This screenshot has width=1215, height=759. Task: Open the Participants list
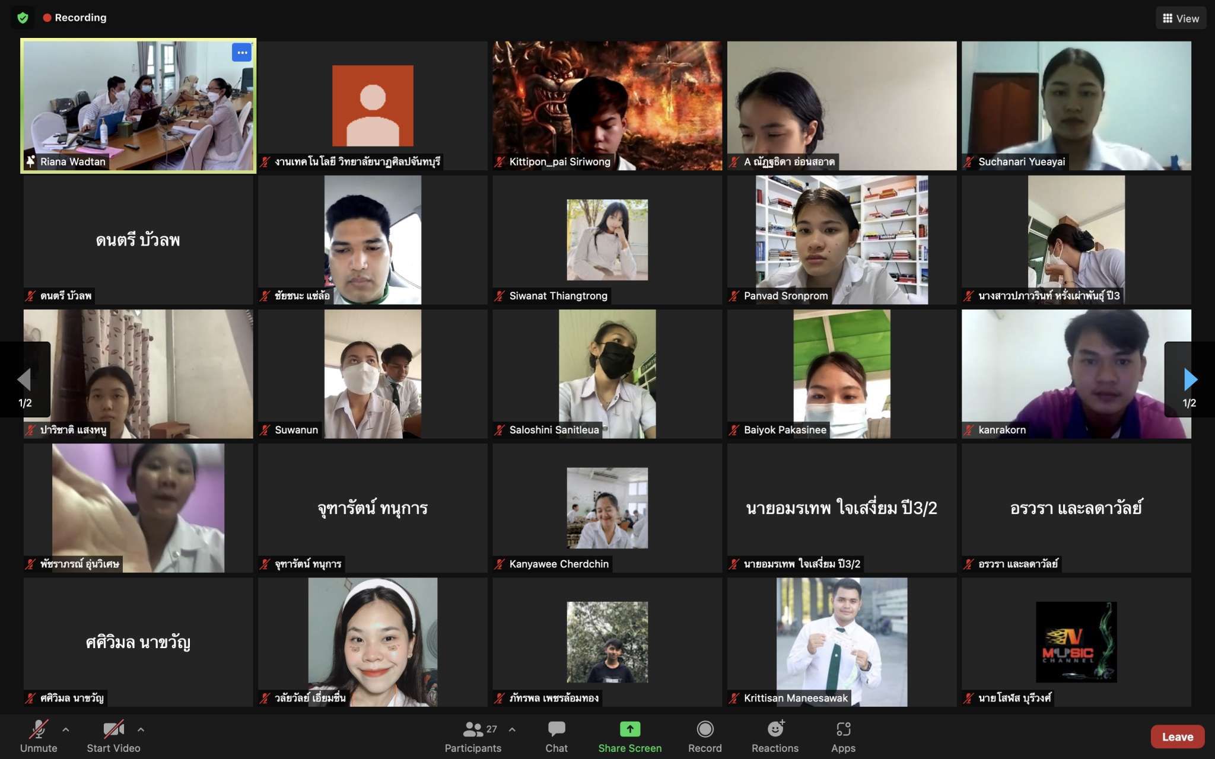tap(473, 736)
